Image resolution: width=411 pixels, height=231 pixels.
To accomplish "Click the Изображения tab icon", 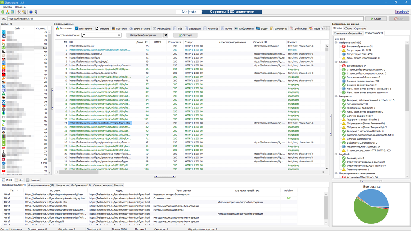I will pyautogui.click(x=236, y=28).
